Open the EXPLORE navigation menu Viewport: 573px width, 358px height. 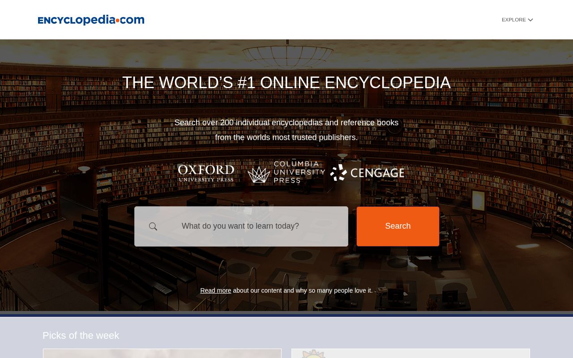pyautogui.click(x=513, y=20)
